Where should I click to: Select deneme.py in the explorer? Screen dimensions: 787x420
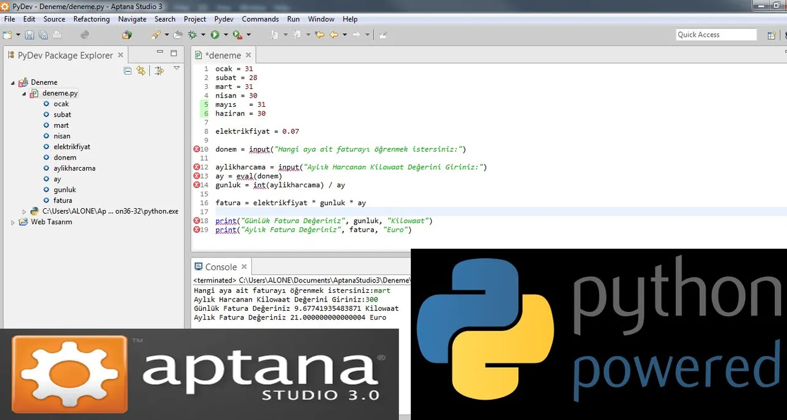pyautogui.click(x=60, y=93)
